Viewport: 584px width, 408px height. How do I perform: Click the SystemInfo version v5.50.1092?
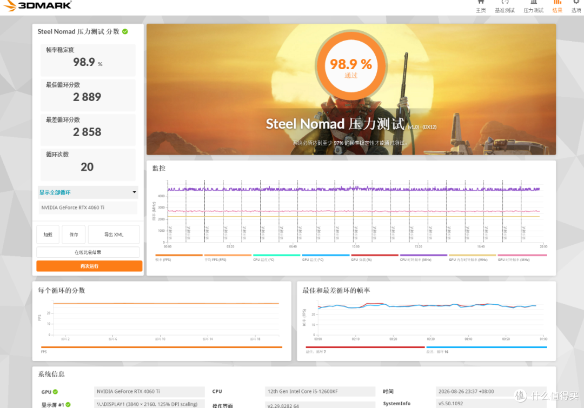pos(491,404)
